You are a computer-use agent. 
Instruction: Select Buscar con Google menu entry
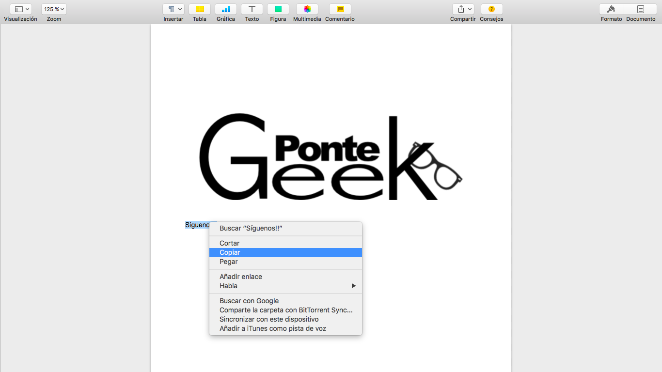[285, 301]
